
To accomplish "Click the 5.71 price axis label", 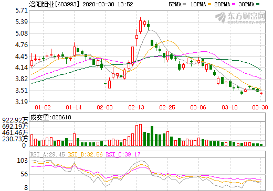I will click(x=22, y=10).
